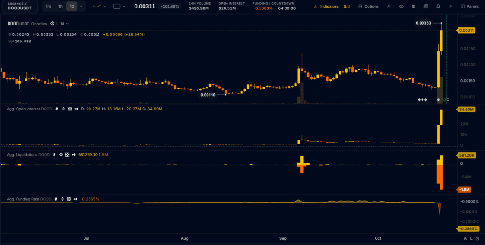
Task: Switch to the 1h timeframe
Action: 60,6
